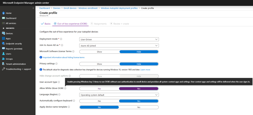Set Privacy settings to Hide
253x115 pixels.
pos(139,64)
